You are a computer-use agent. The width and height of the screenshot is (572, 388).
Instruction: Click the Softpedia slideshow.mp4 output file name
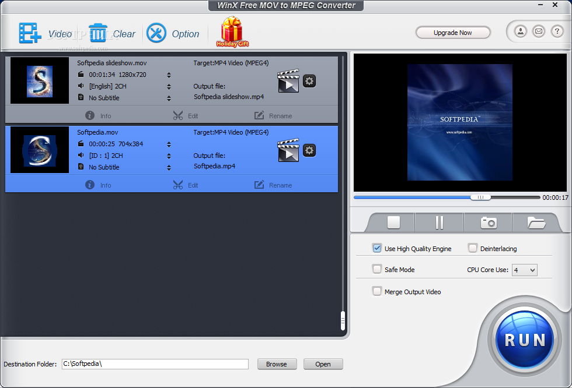coord(229,97)
